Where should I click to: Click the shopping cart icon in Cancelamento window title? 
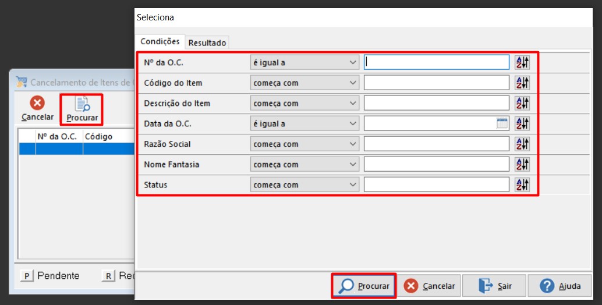click(x=22, y=81)
